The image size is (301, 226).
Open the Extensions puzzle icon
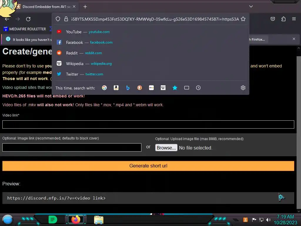(x=283, y=19)
